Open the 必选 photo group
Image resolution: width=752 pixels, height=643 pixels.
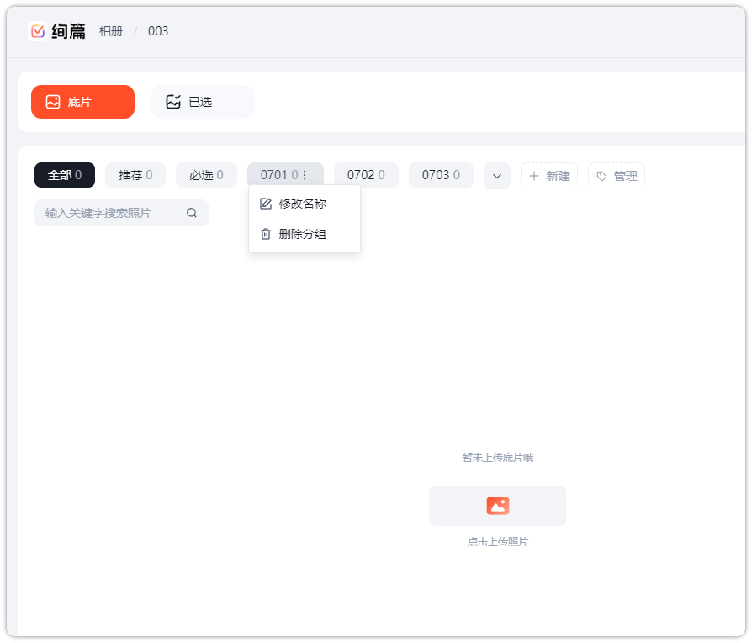coord(206,175)
